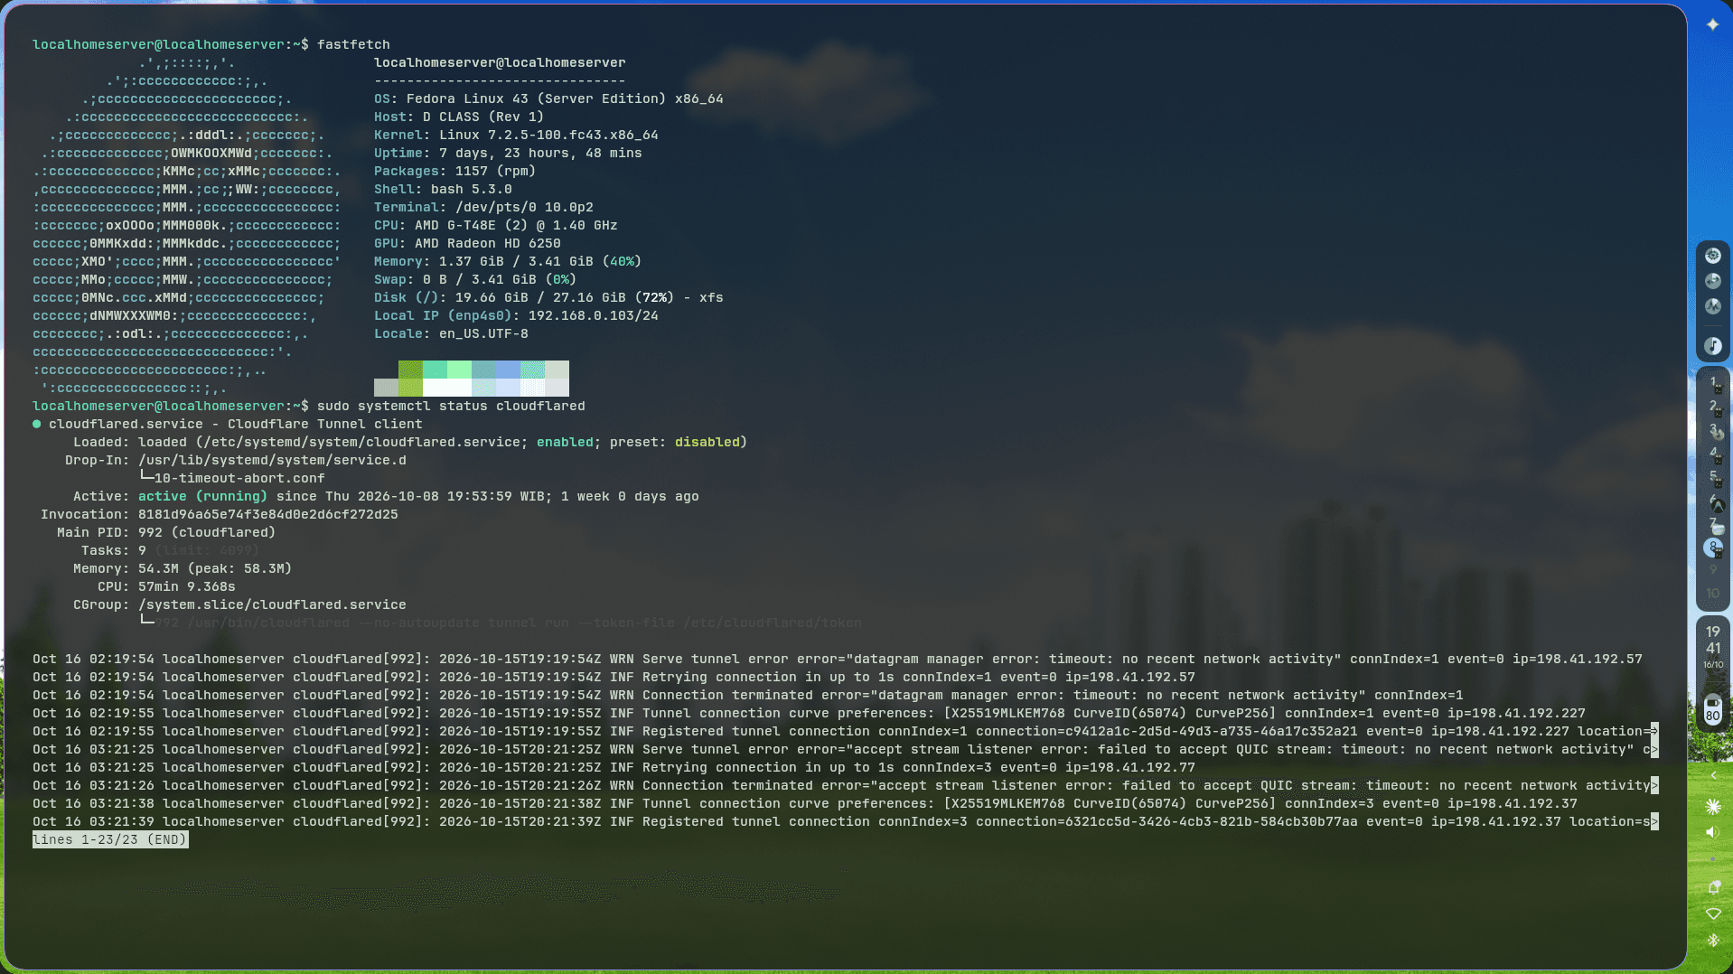Screen dimensions: 1733x974
Task: Click the 'sudo systemctl status cloudflared' command text
Action: click(451, 406)
